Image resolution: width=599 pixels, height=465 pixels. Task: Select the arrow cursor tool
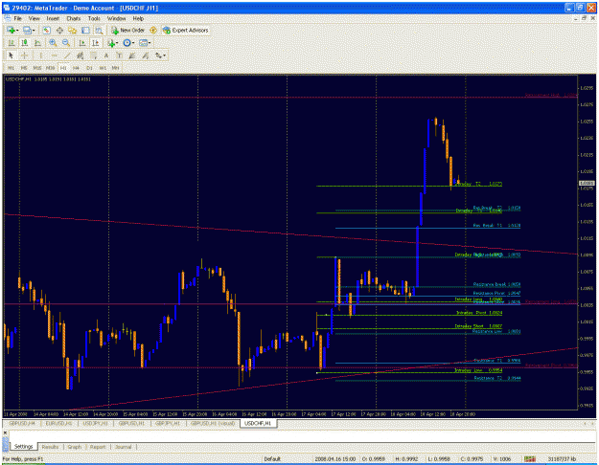[11, 55]
